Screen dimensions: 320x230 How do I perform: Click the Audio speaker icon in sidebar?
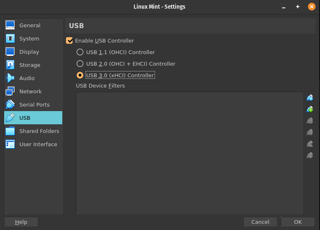pyautogui.click(x=10, y=78)
